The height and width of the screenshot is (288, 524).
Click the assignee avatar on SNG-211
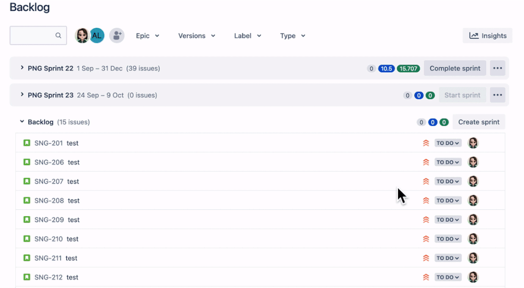pyautogui.click(x=473, y=258)
